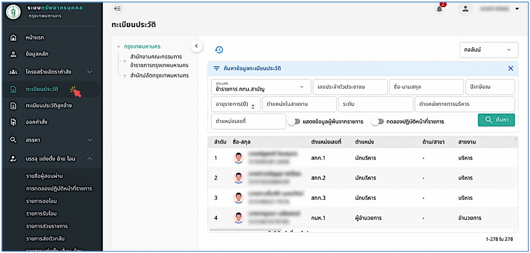This screenshot has height=253, width=530.
Task: Expand the โครงสร้างอัตรากำลัง menu chevron
Action: coord(90,72)
